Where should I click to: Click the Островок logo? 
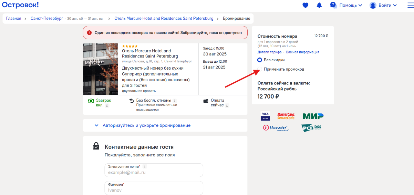(20, 5)
